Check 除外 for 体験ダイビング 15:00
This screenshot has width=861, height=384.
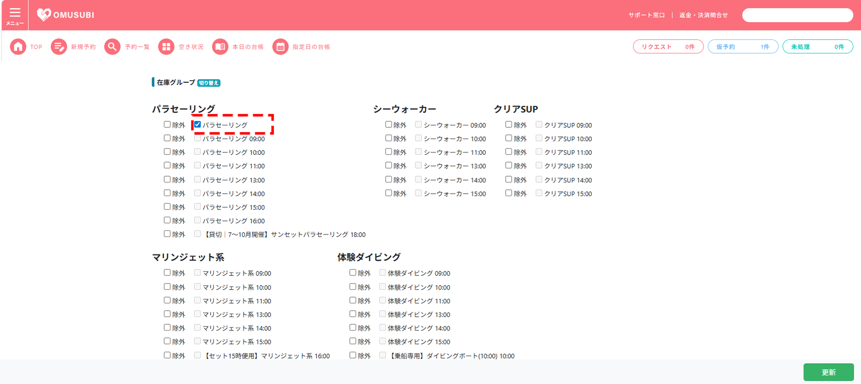click(x=353, y=341)
